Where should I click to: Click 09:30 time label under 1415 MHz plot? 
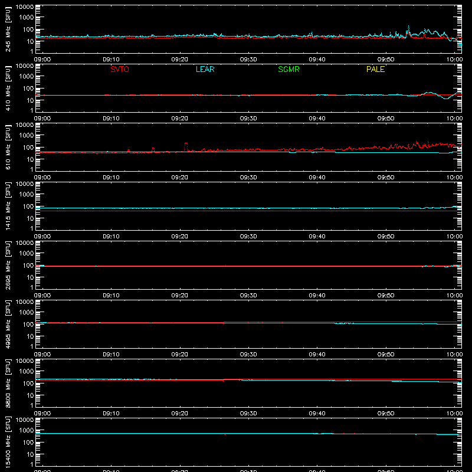(248, 237)
